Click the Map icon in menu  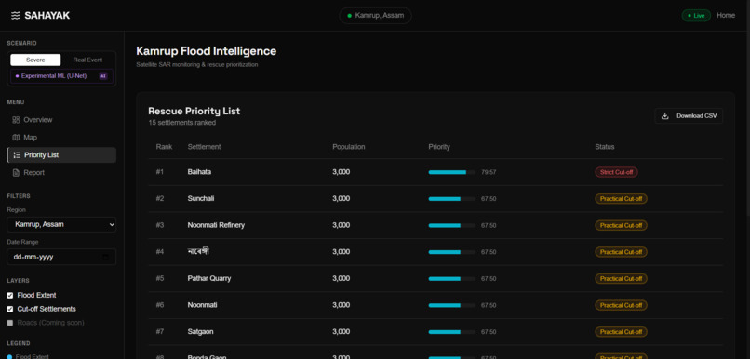point(16,138)
